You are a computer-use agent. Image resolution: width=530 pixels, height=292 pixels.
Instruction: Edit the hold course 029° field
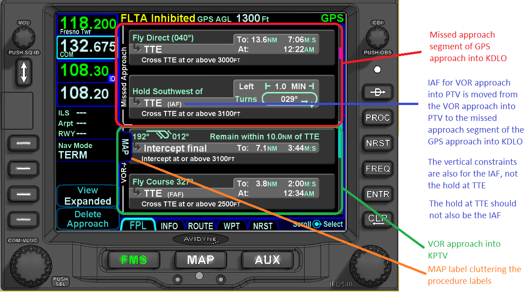click(x=290, y=99)
